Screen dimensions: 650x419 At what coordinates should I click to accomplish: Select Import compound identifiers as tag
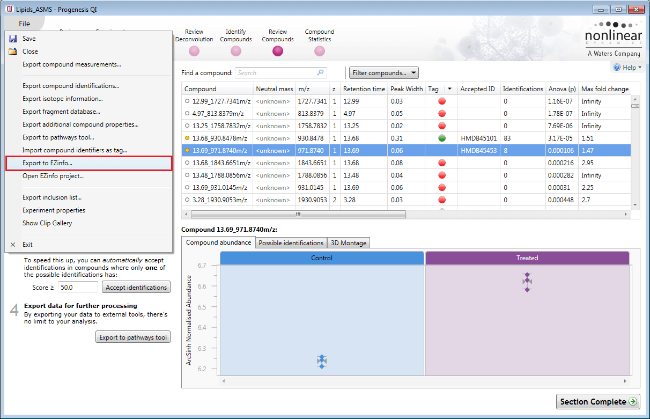click(75, 150)
